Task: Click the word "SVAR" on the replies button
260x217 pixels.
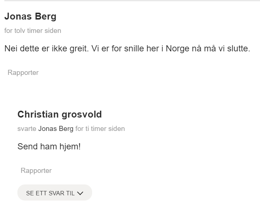Action: pyautogui.click(x=57, y=193)
